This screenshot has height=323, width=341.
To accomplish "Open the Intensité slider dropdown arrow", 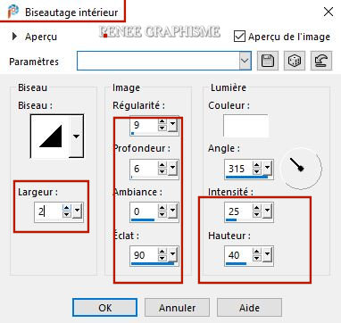I will click(267, 211).
